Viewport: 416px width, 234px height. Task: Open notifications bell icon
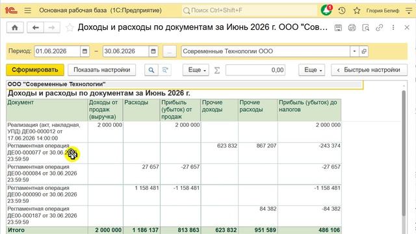326,10
